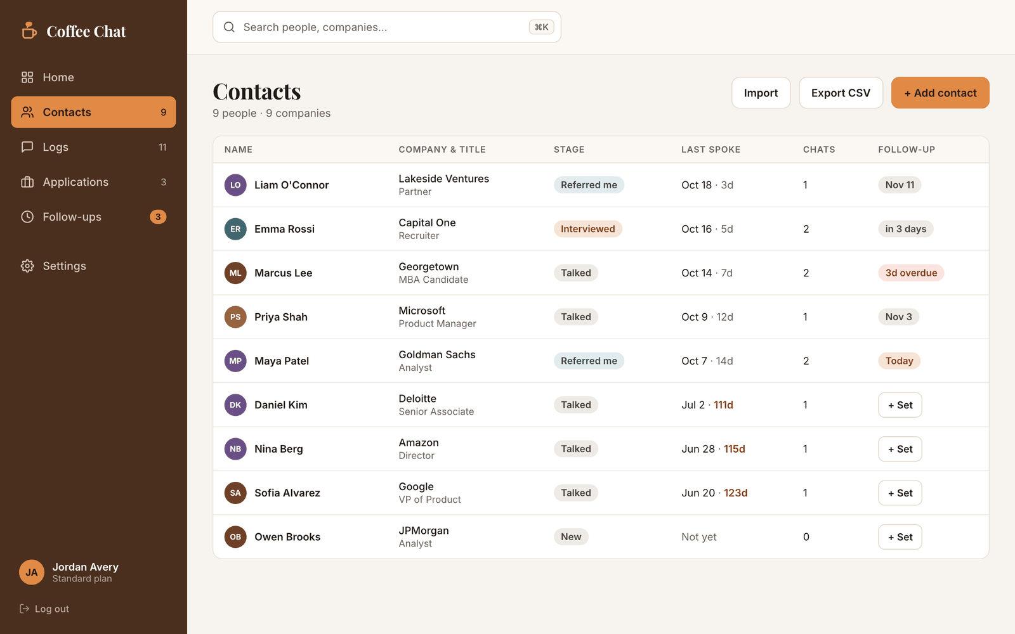Click the Follow-ups badge showing 3
The height and width of the screenshot is (634, 1015).
[x=158, y=217]
